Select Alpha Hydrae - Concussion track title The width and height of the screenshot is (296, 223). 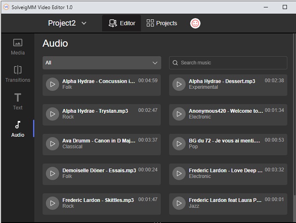click(x=99, y=81)
